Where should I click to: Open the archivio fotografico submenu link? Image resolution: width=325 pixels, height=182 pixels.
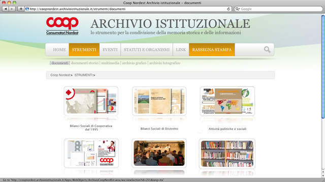(x=165, y=63)
